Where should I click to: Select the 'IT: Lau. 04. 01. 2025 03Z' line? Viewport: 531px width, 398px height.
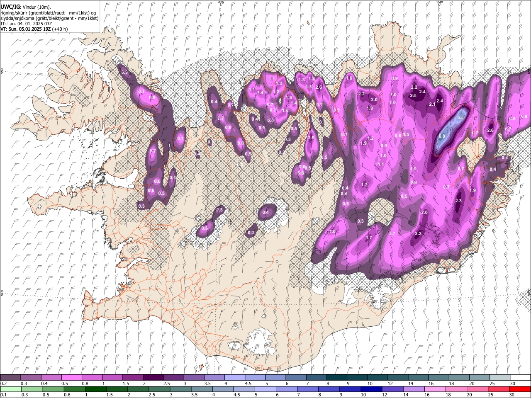pyautogui.click(x=27, y=24)
